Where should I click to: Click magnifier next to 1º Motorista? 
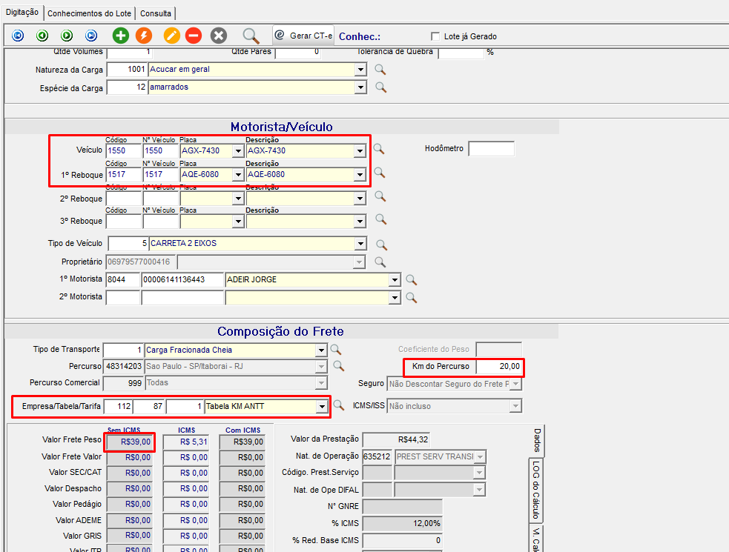411,279
